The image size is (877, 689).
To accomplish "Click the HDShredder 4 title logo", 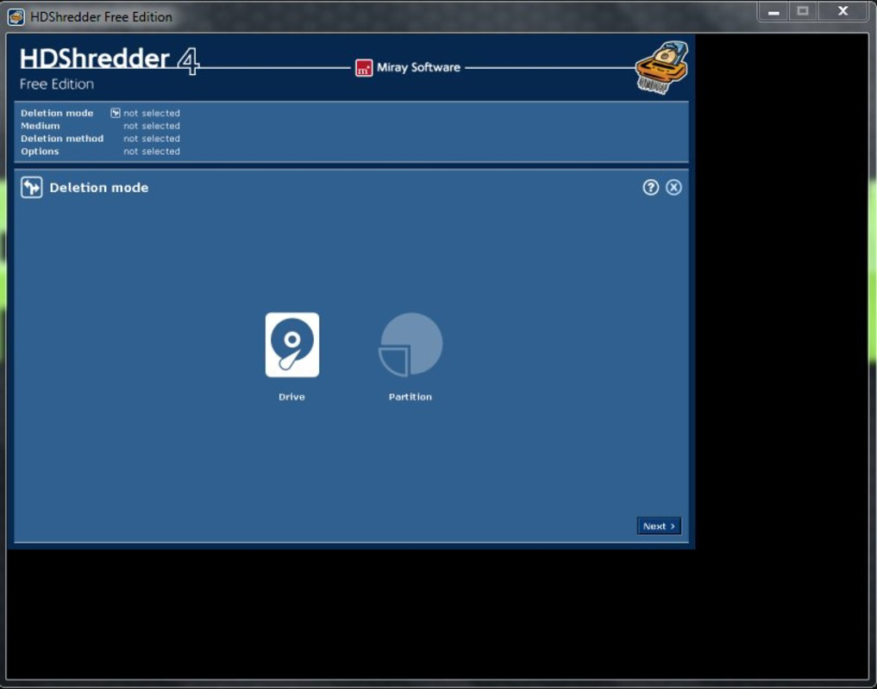I will (110, 59).
